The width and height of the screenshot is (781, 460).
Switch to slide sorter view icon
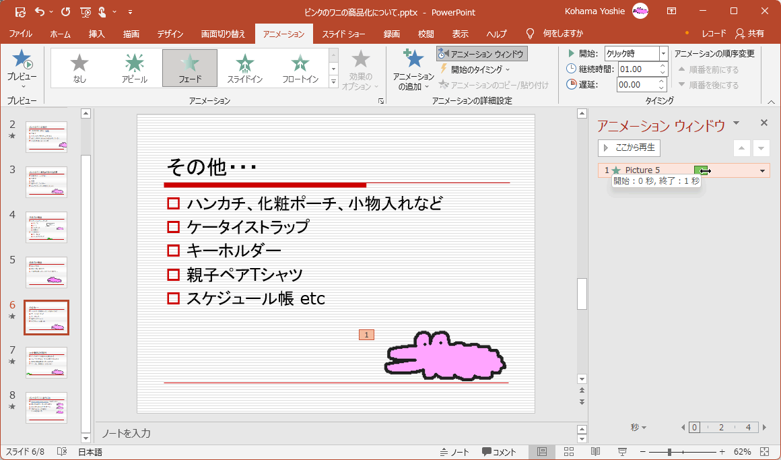click(568, 452)
